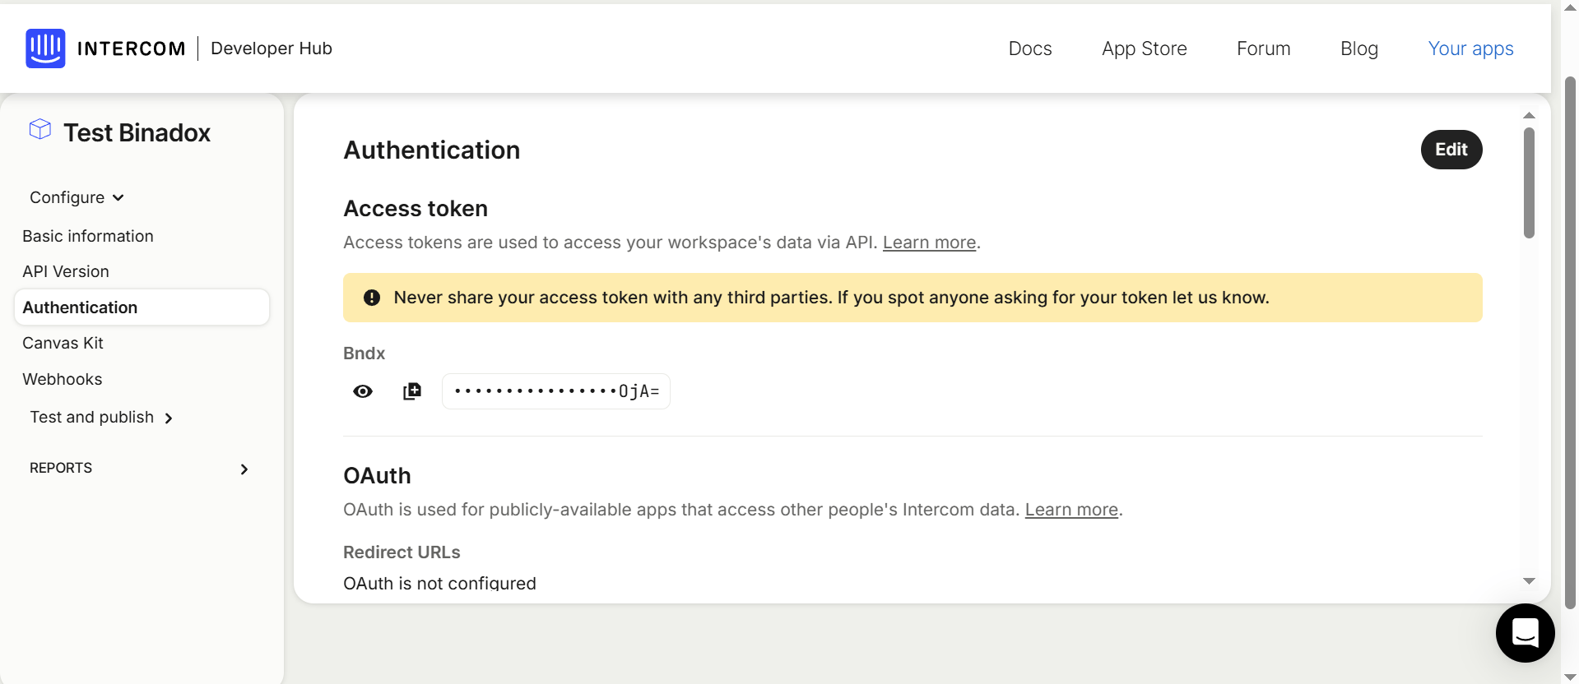
Task: Open Learn more link for access tokens
Action: 929,243
